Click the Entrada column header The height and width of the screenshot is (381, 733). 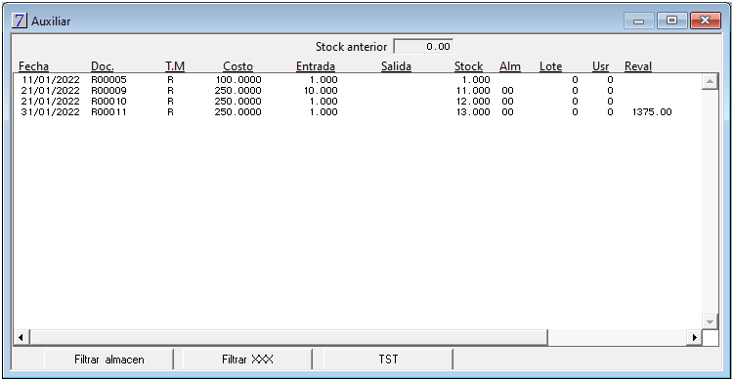pyautogui.click(x=316, y=66)
